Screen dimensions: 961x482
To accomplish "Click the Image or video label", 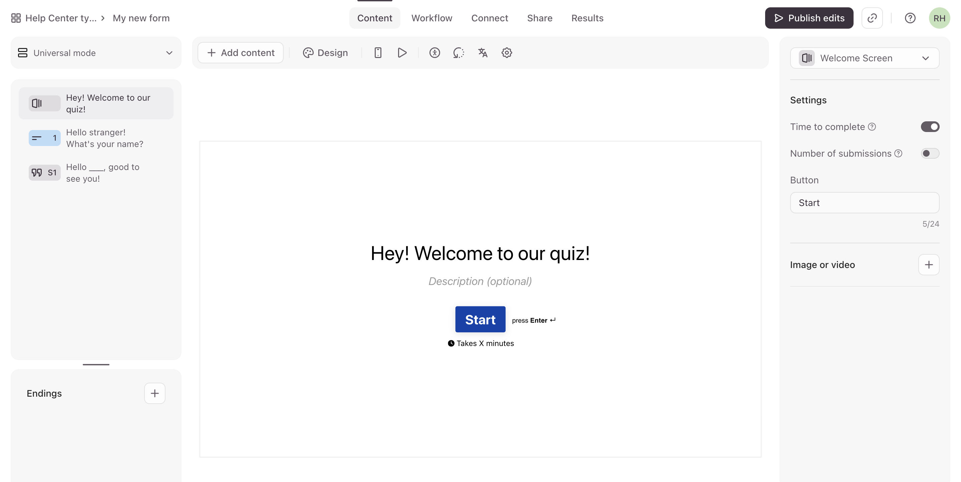I will tap(822, 265).
